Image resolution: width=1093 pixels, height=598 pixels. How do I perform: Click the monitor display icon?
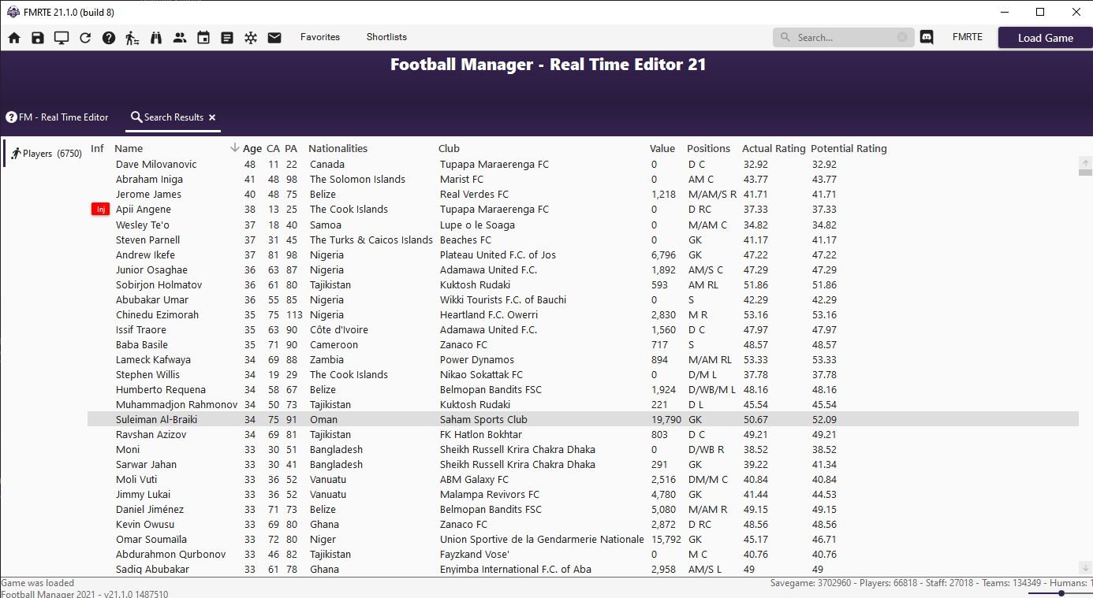[62, 38]
